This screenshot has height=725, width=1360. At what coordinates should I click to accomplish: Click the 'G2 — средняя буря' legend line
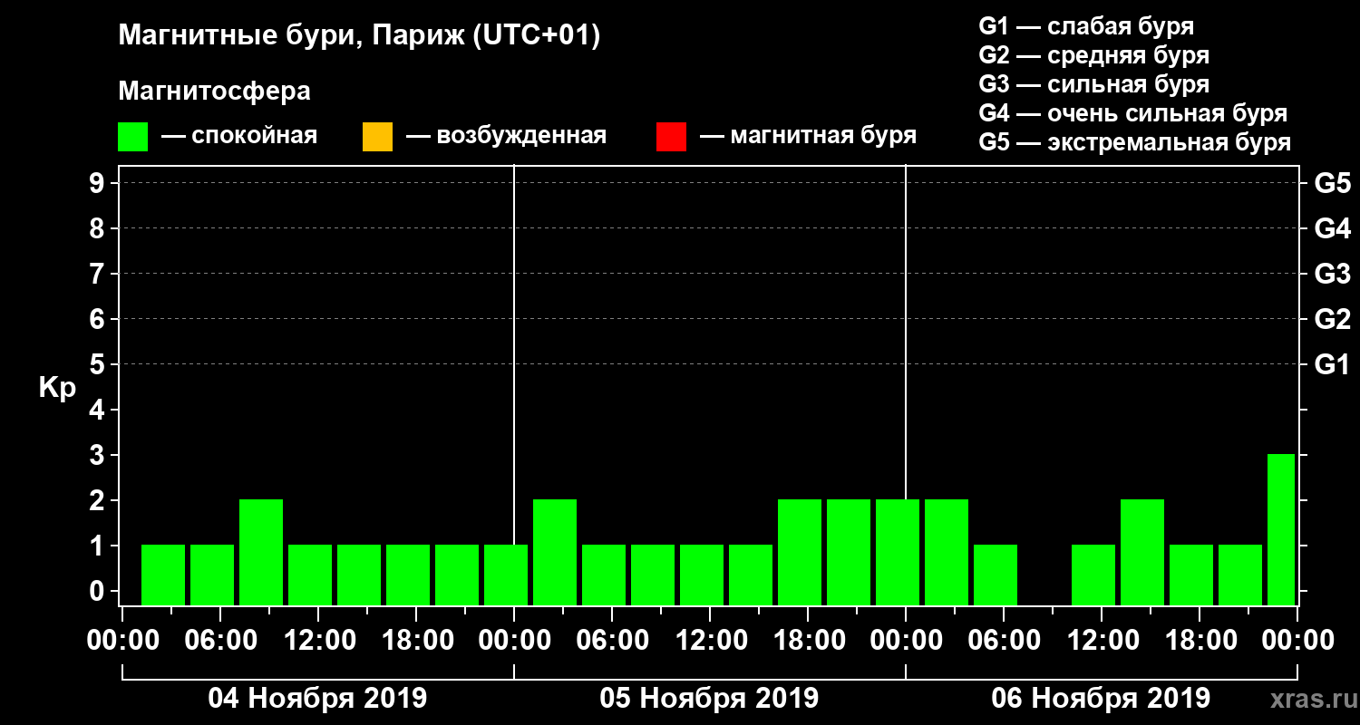coord(1093,55)
